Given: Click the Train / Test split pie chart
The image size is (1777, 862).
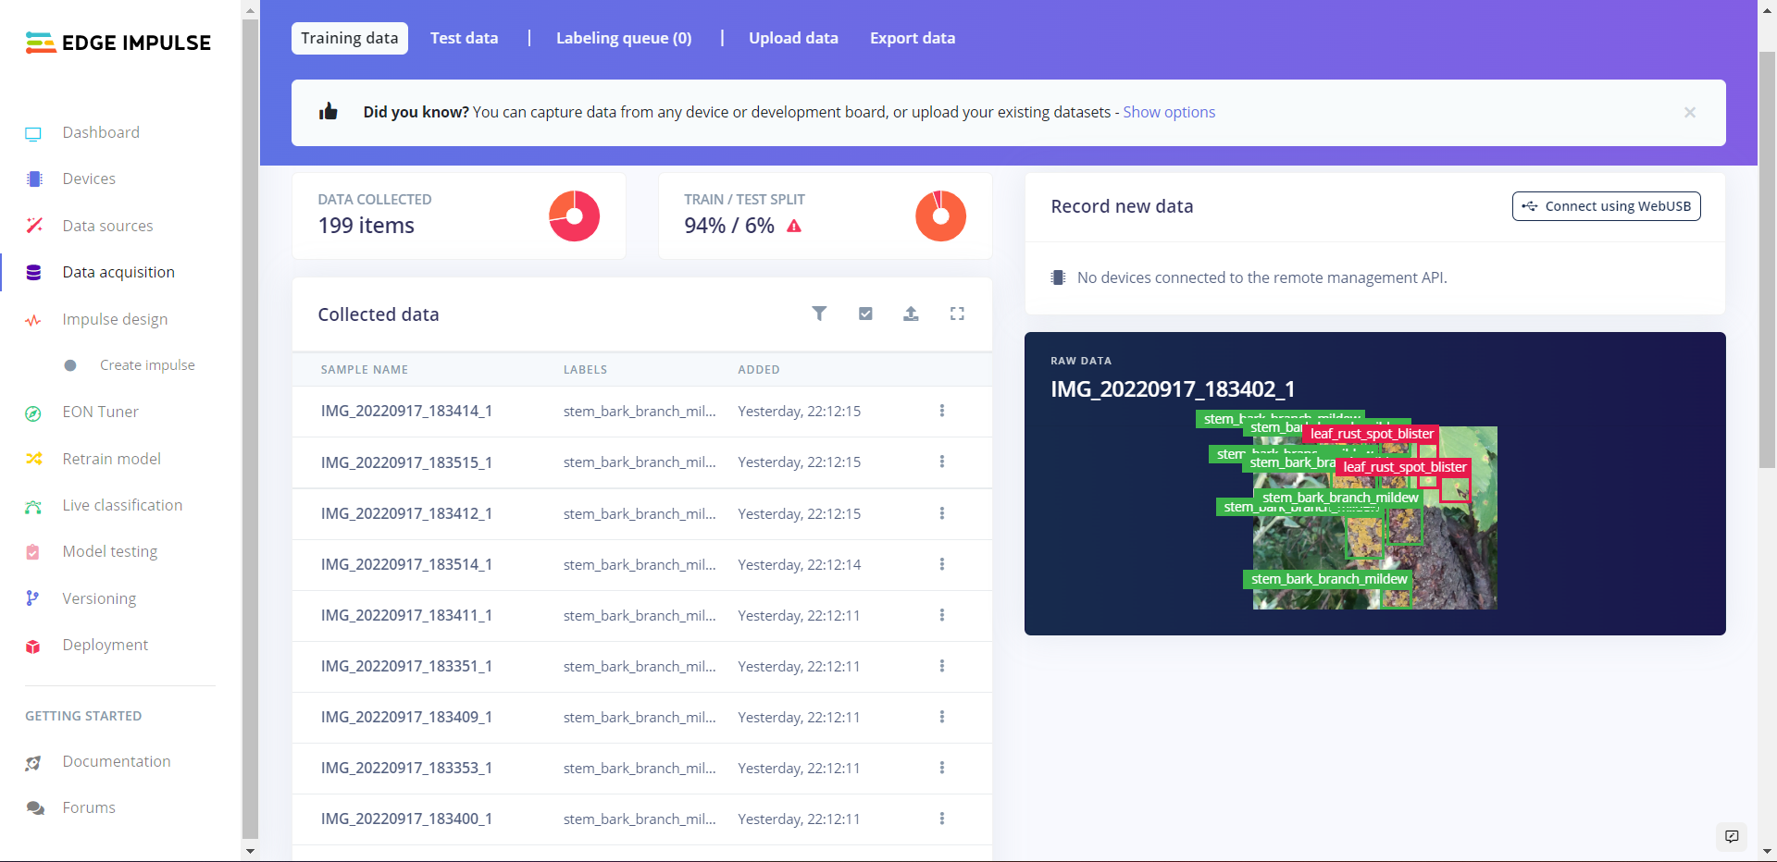Looking at the screenshot, I should (x=941, y=216).
